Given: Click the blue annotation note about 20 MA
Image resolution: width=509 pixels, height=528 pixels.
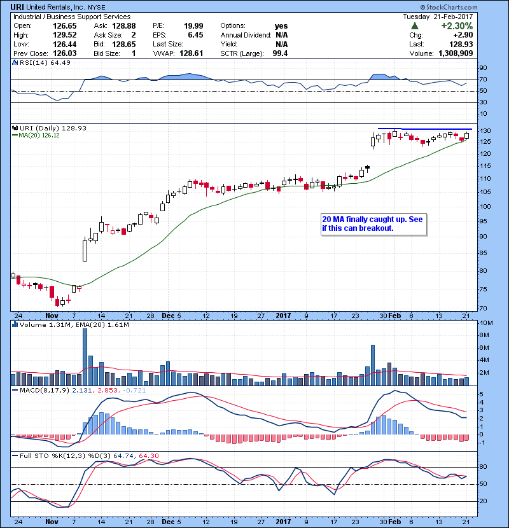Looking at the screenshot, I should point(373,224).
